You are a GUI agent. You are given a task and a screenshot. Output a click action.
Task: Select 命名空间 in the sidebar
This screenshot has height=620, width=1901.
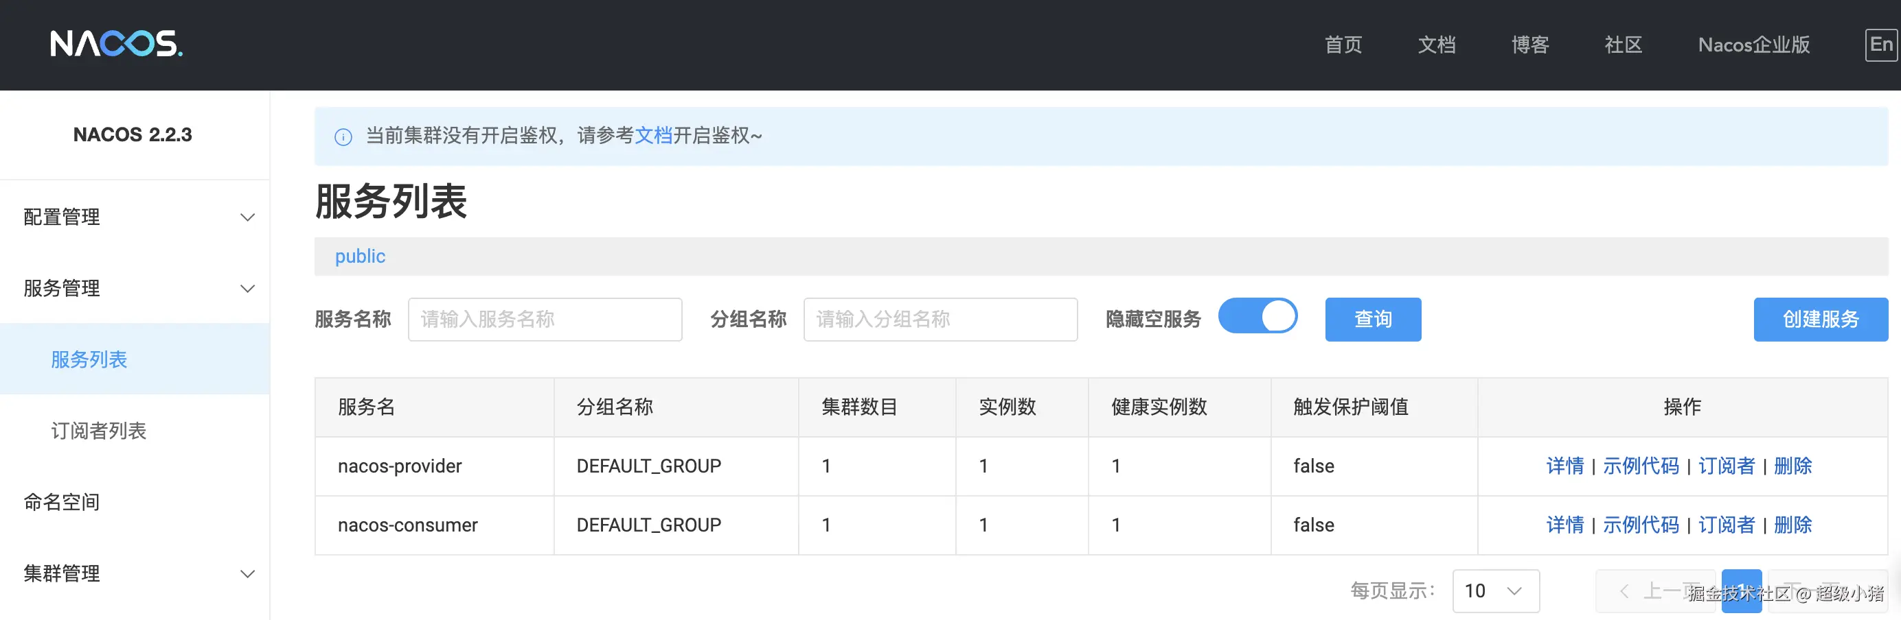[62, 502]
